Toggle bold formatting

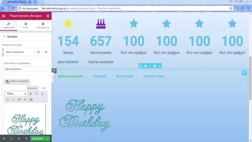[31, 94]
